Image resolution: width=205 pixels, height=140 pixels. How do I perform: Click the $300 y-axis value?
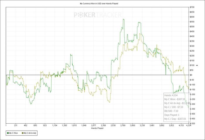point(192,46)
